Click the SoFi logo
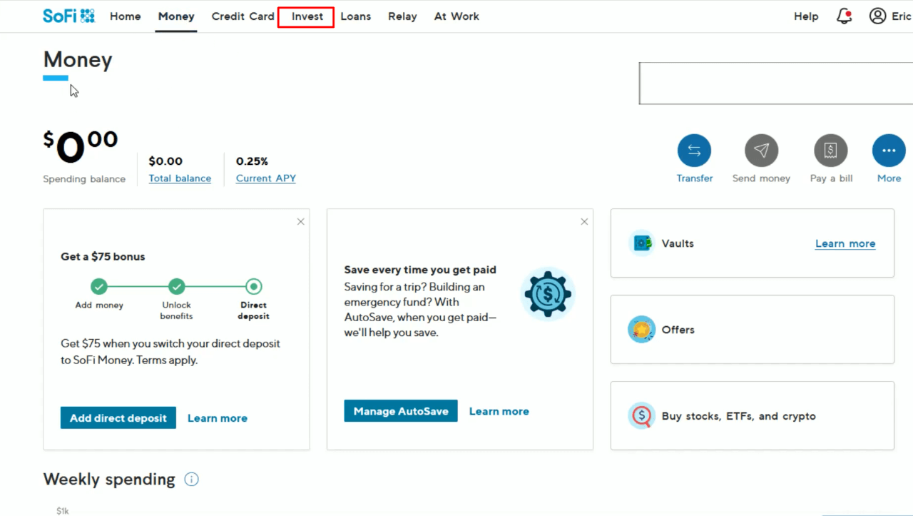 tap(69, 16)
